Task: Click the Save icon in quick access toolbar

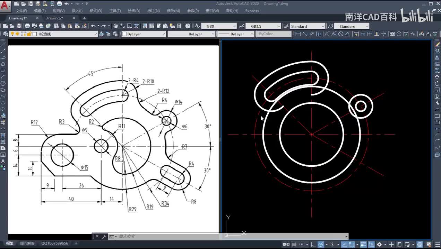Action: (31, 4)
